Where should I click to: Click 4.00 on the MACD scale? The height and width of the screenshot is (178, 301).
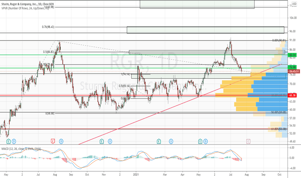point(292,148)
